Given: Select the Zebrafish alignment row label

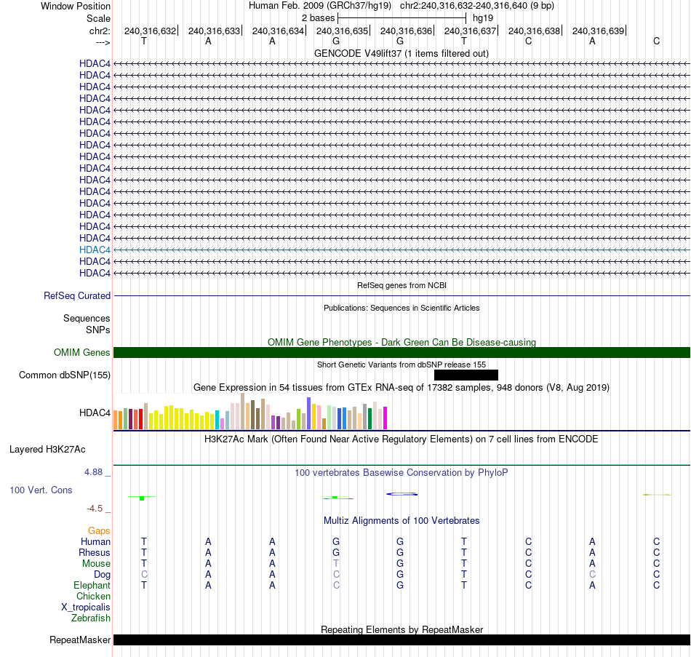Looking at the screenshot, I should [x=91, y=618].
